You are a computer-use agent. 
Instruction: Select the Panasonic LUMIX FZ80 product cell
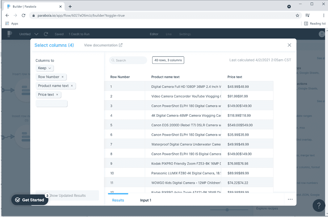tap(183, 173)
